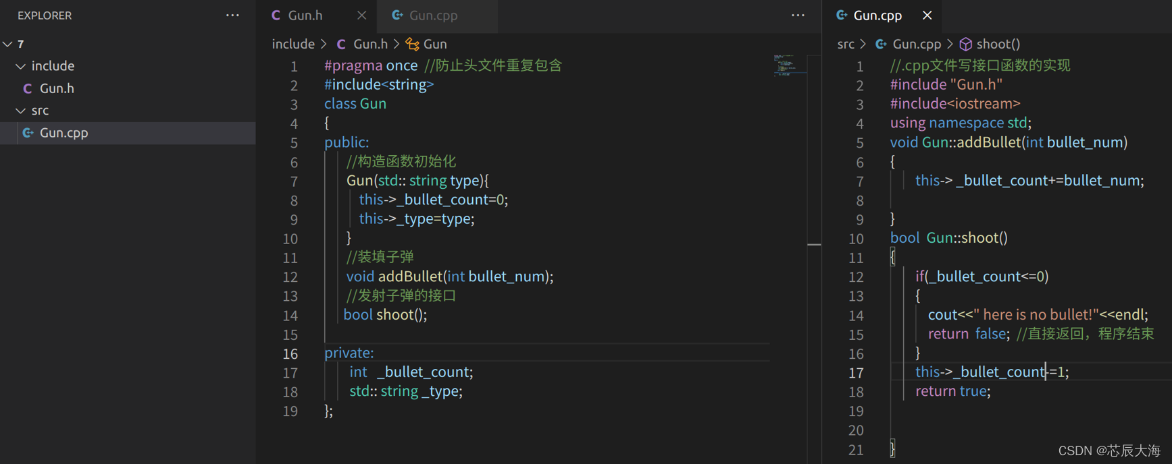Click include breadcrumb in left editor
Viewport: 1172px width, 464px height.
coord(293,44)
